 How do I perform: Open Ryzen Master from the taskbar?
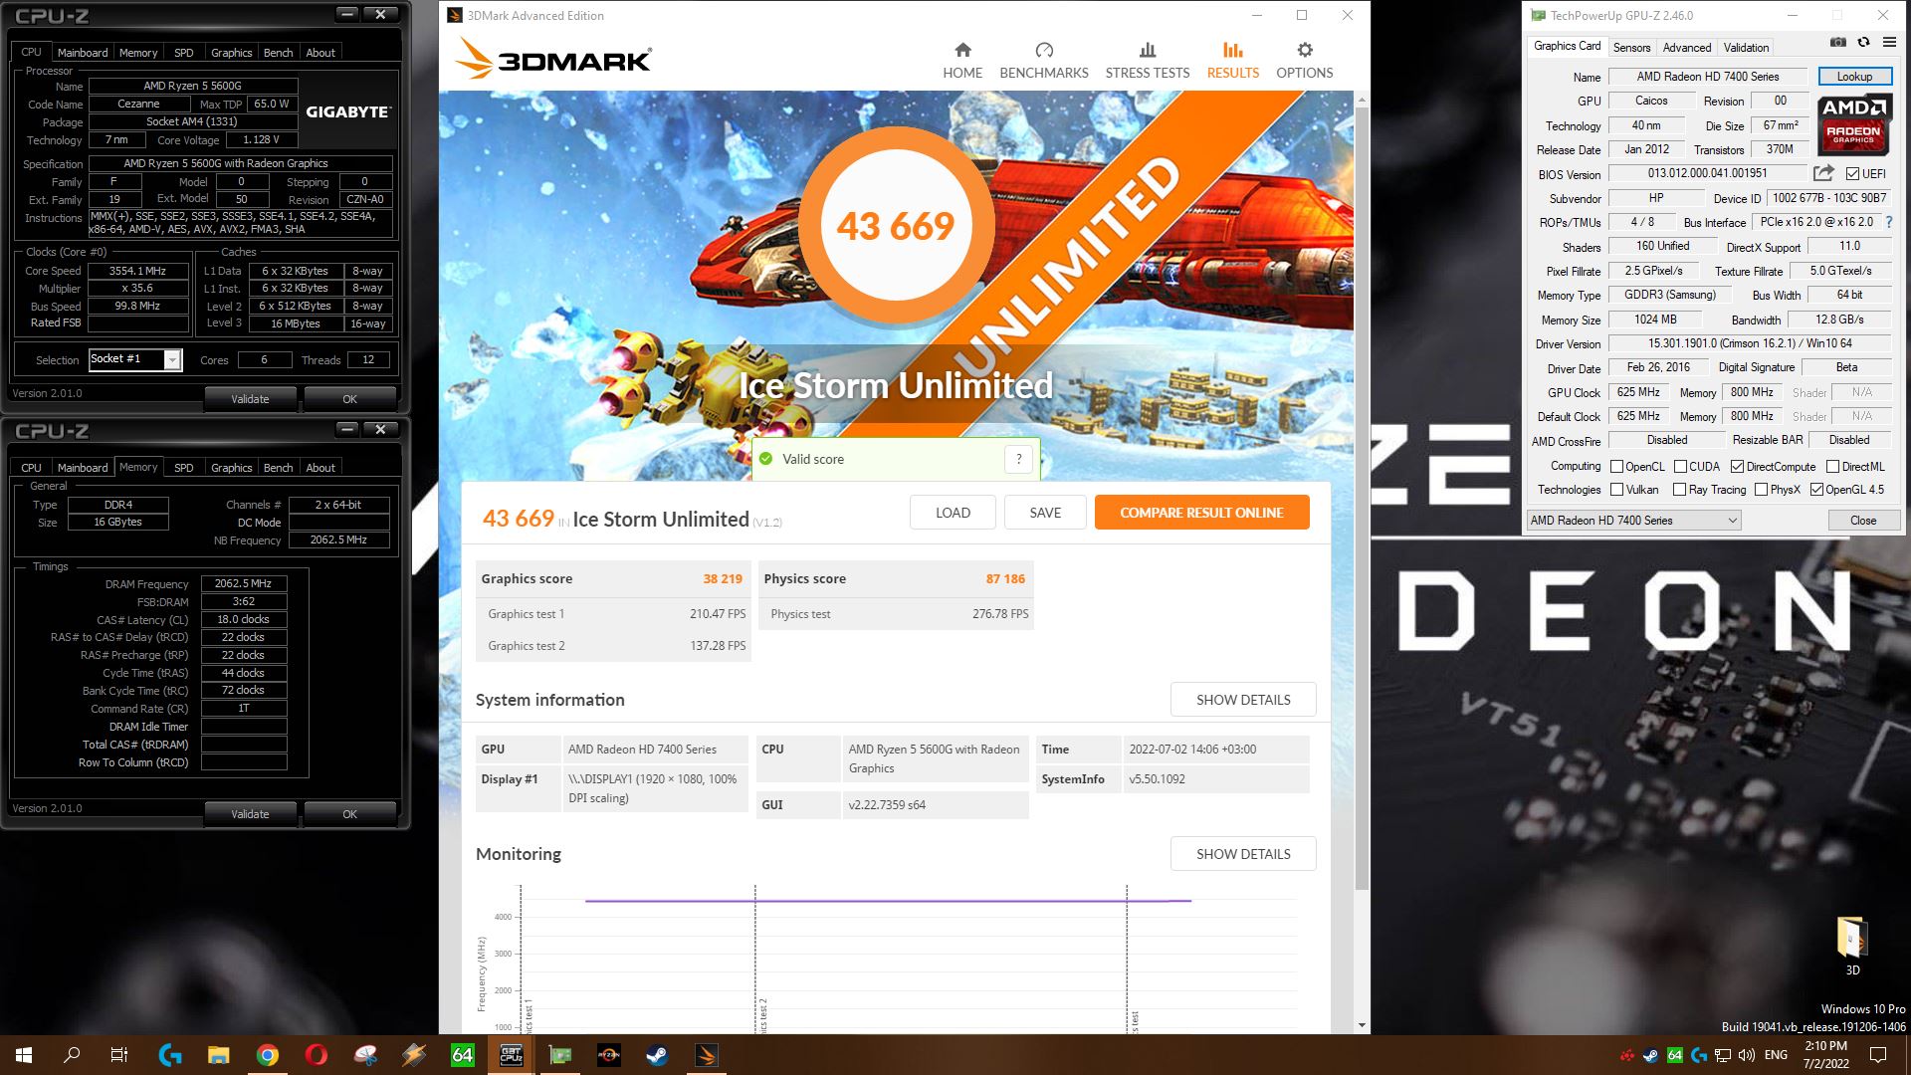pyautogui.click(x=609, y=1055)
